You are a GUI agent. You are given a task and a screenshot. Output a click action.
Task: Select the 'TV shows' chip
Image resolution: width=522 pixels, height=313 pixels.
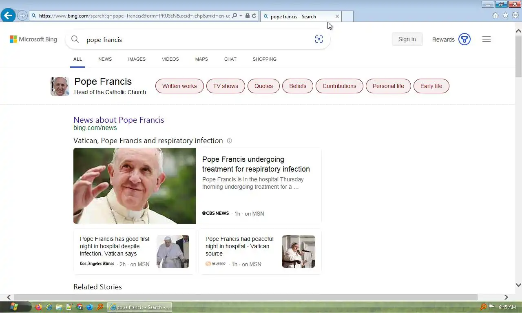point(226,86)
